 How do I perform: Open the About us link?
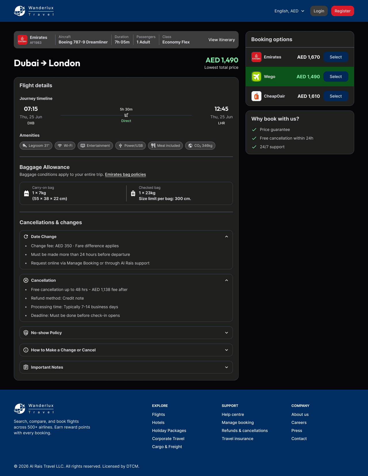(x=300, y=414)
